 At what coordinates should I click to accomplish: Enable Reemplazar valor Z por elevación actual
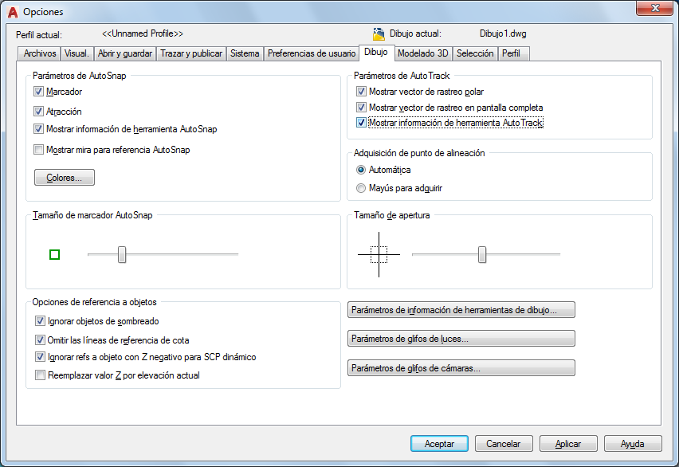click(40, 375)
